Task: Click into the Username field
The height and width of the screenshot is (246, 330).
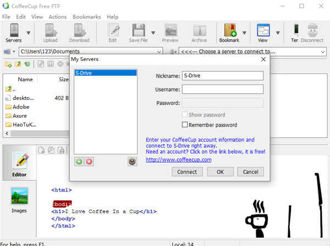Action: 223,90
